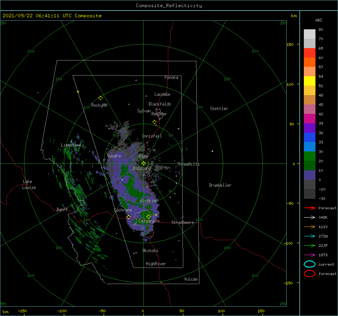Click the yellow diamond marker below RedDeer

click(154, 122)
